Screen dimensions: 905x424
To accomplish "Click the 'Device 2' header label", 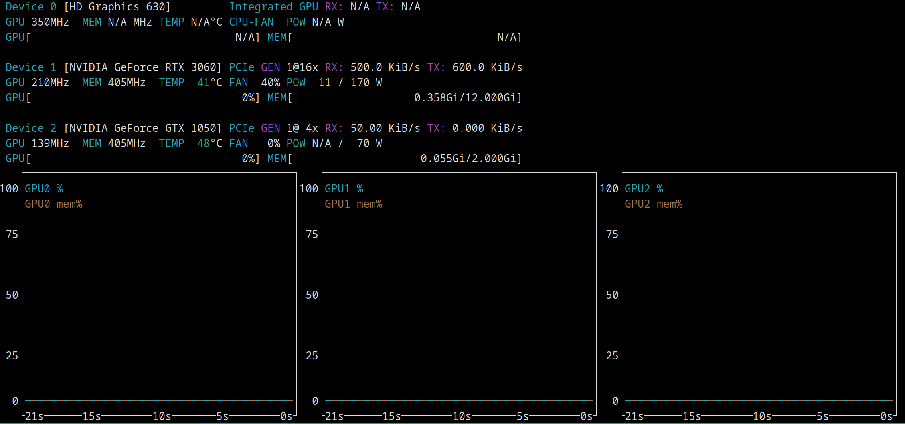I will click(x=31, y=128).
